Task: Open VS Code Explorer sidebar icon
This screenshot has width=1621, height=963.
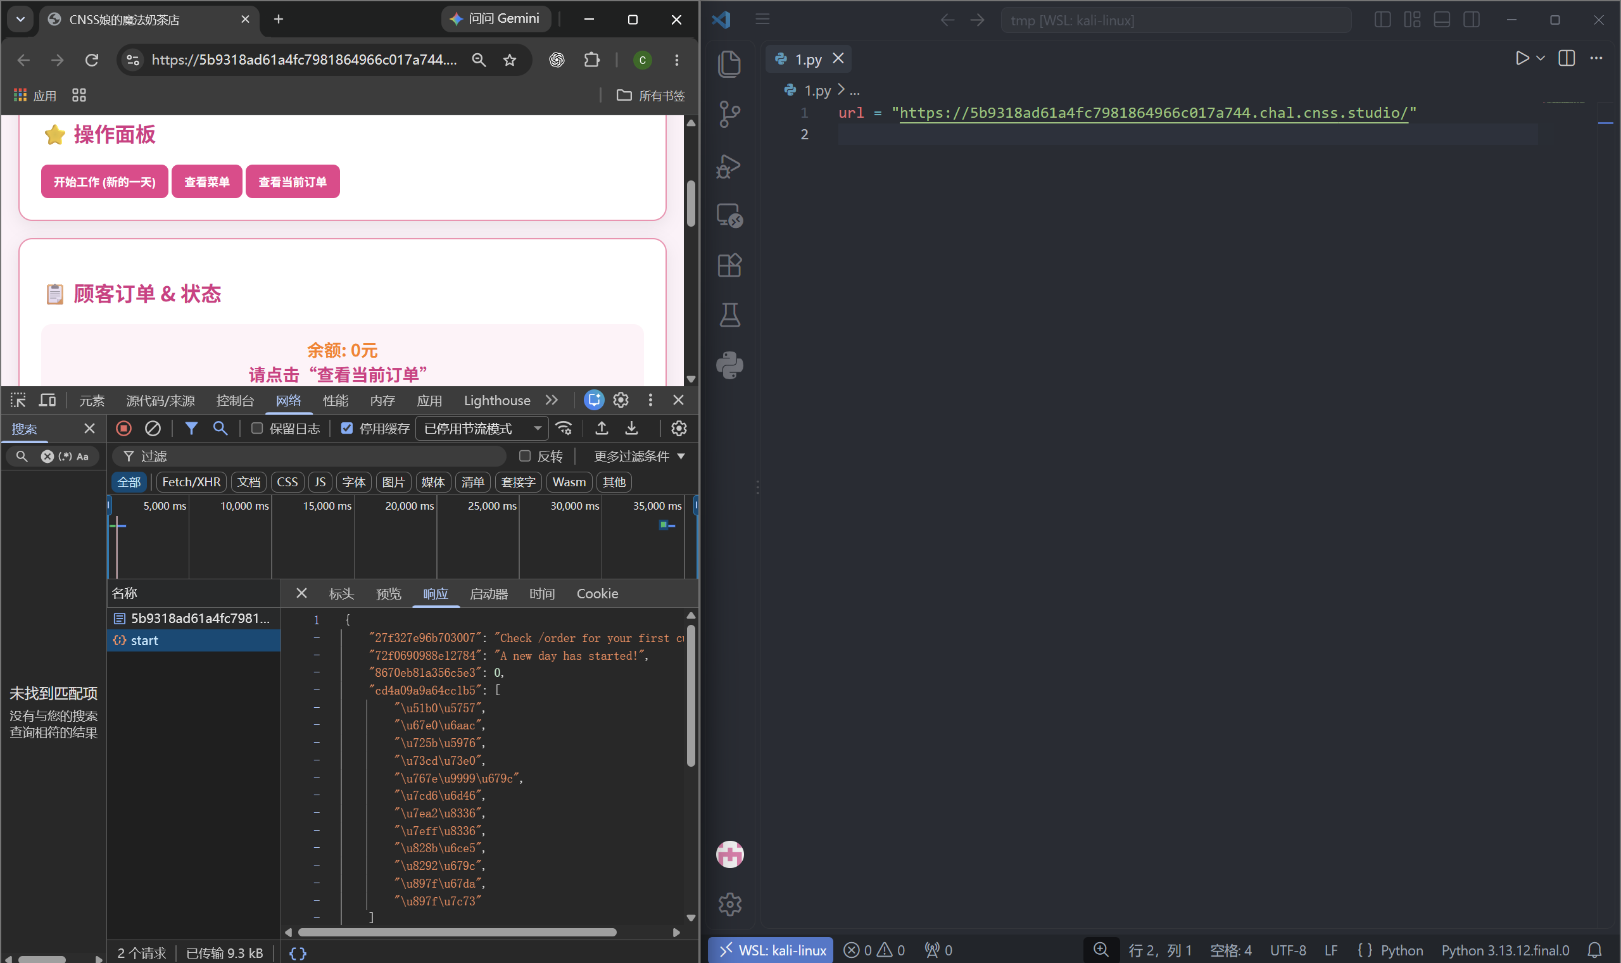Action: click(x=729, y=63)
